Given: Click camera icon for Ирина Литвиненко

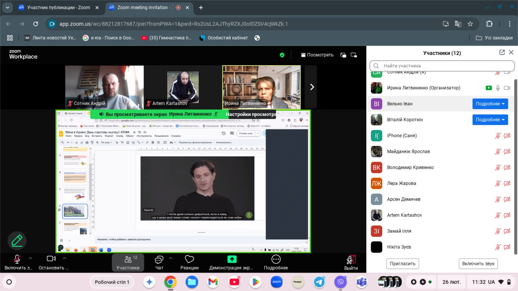Looking at the screenshot, I should pyautogui.click(x=507, y=88).
